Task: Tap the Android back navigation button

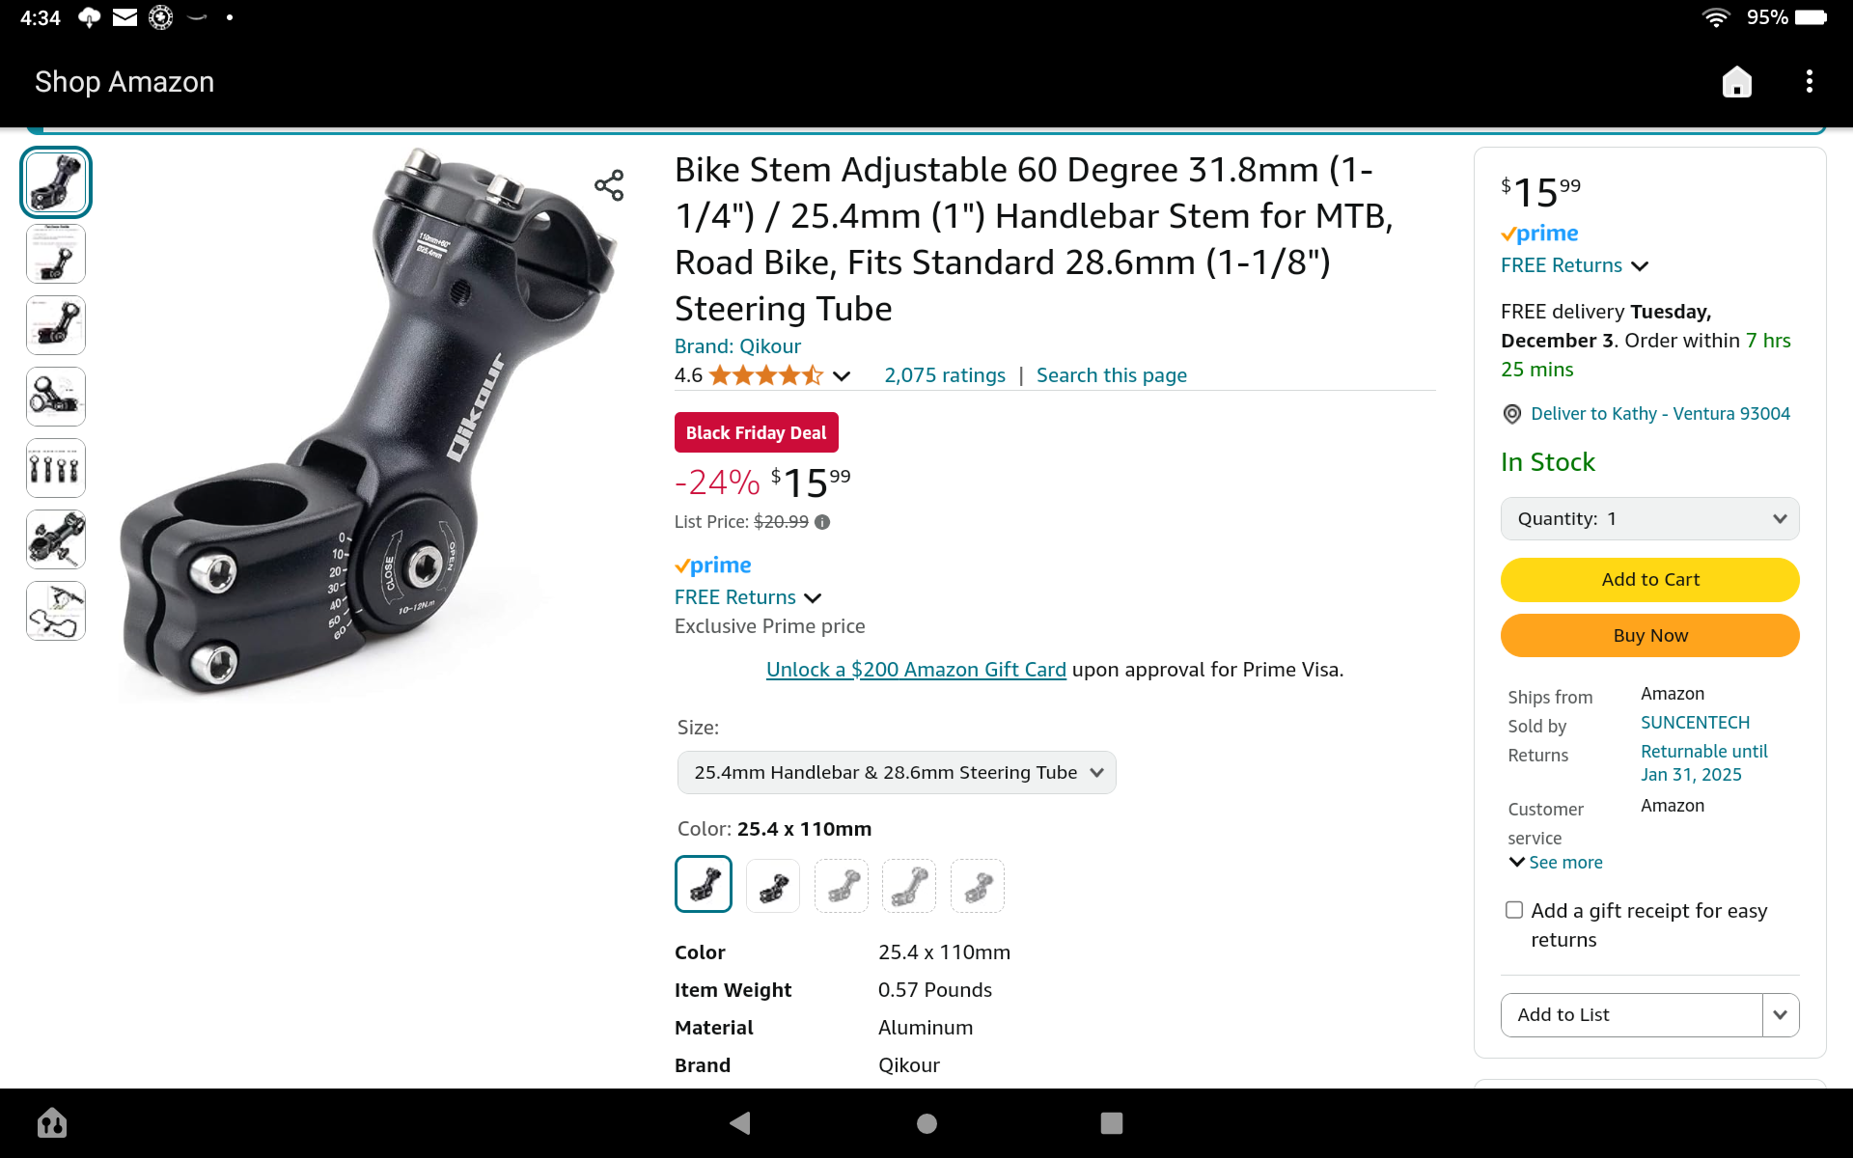Action: point(740,1122)
